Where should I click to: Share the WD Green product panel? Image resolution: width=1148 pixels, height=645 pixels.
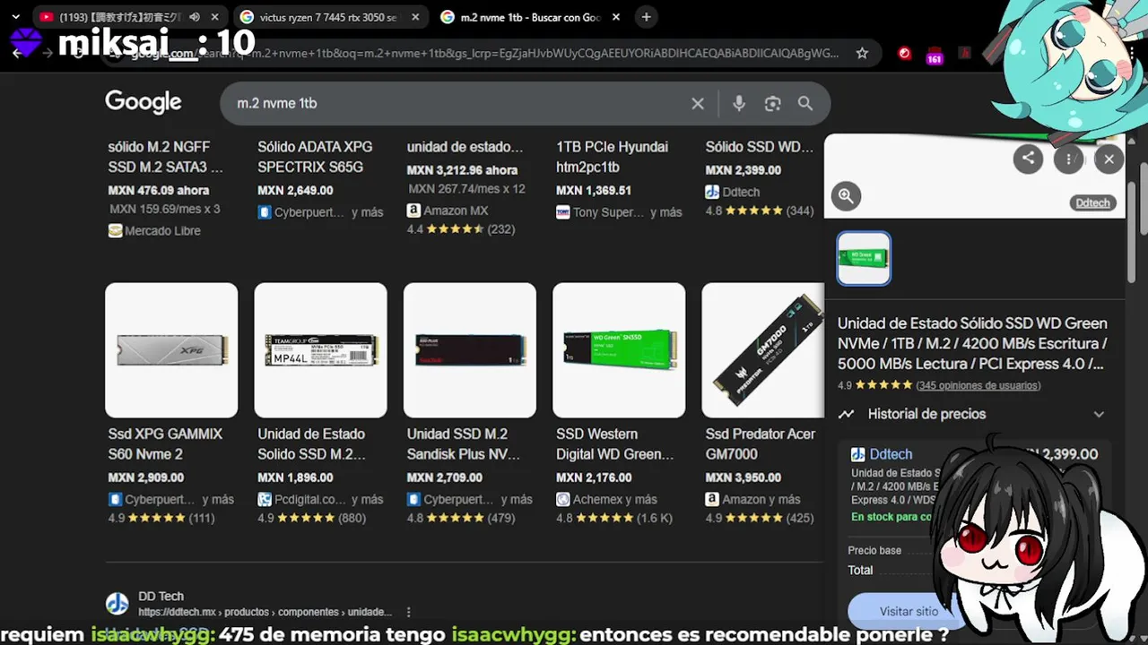coord(1028,159)
